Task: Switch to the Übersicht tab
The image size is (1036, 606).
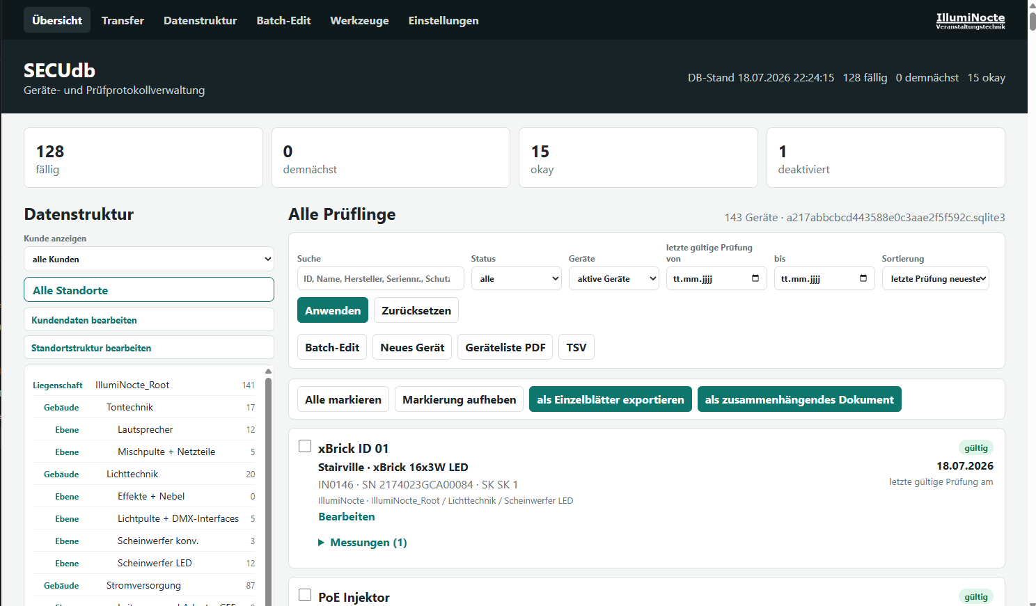Action: (57, 20)
